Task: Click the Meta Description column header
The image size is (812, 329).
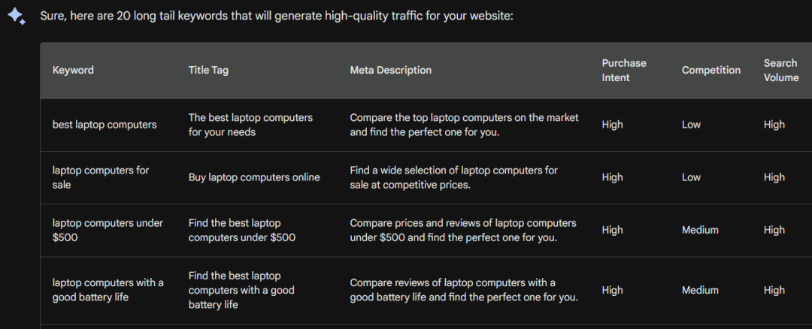Action: [390, 70]
